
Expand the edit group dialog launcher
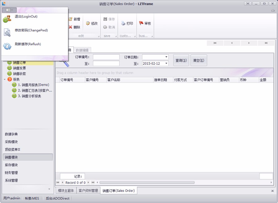click(x=99, y=37)
